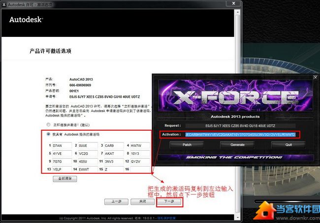Click the Request field in X-Force window

tap(240, 126)
